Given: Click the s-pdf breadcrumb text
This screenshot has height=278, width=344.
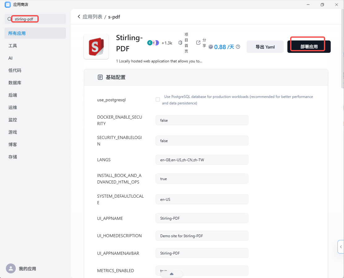Looking at the screenshot, I should pyautogui.click(x=114, y=17).
